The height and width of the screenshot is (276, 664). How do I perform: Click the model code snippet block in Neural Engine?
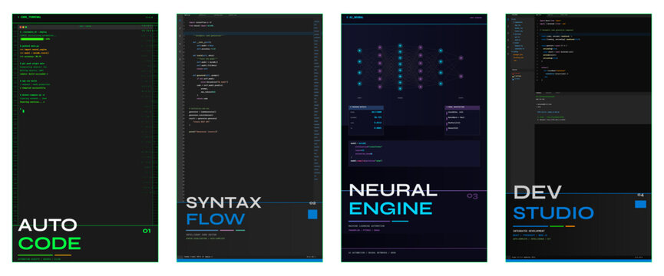[415, 153]
